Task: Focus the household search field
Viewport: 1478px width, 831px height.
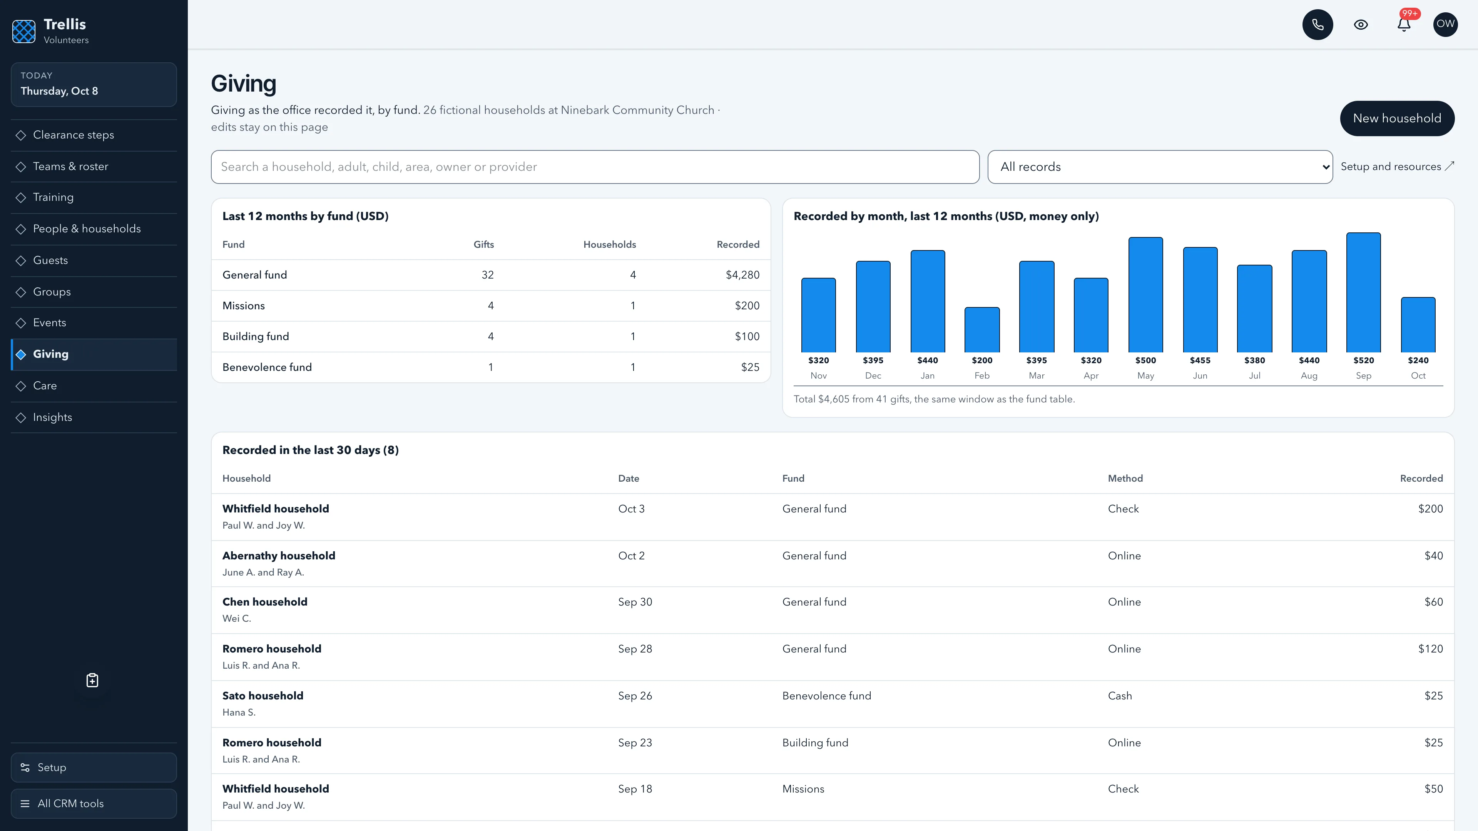Action: [595, 167]
